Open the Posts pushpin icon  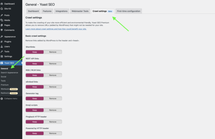(2, 15)
